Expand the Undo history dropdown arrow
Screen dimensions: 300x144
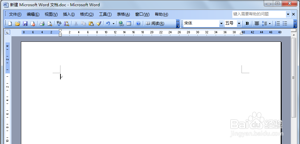(113, 24)
